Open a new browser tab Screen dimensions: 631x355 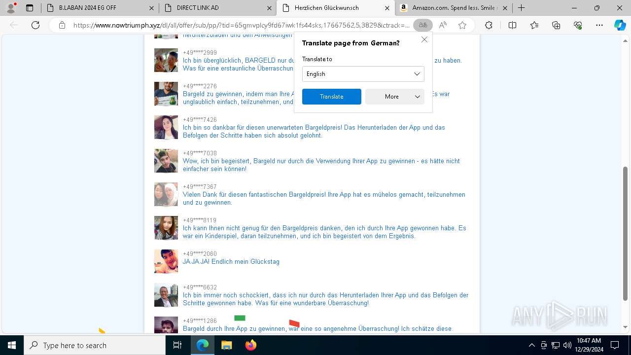(x=521, y=8)
